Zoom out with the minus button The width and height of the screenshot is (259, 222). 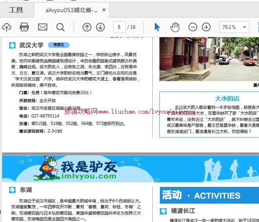pyautogui.click(x=192, y=27)
